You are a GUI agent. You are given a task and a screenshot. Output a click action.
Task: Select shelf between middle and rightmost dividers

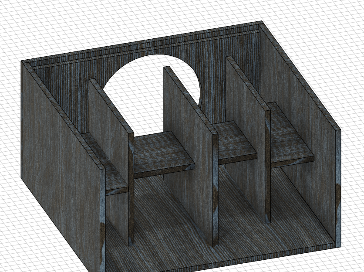coord(234,142)
